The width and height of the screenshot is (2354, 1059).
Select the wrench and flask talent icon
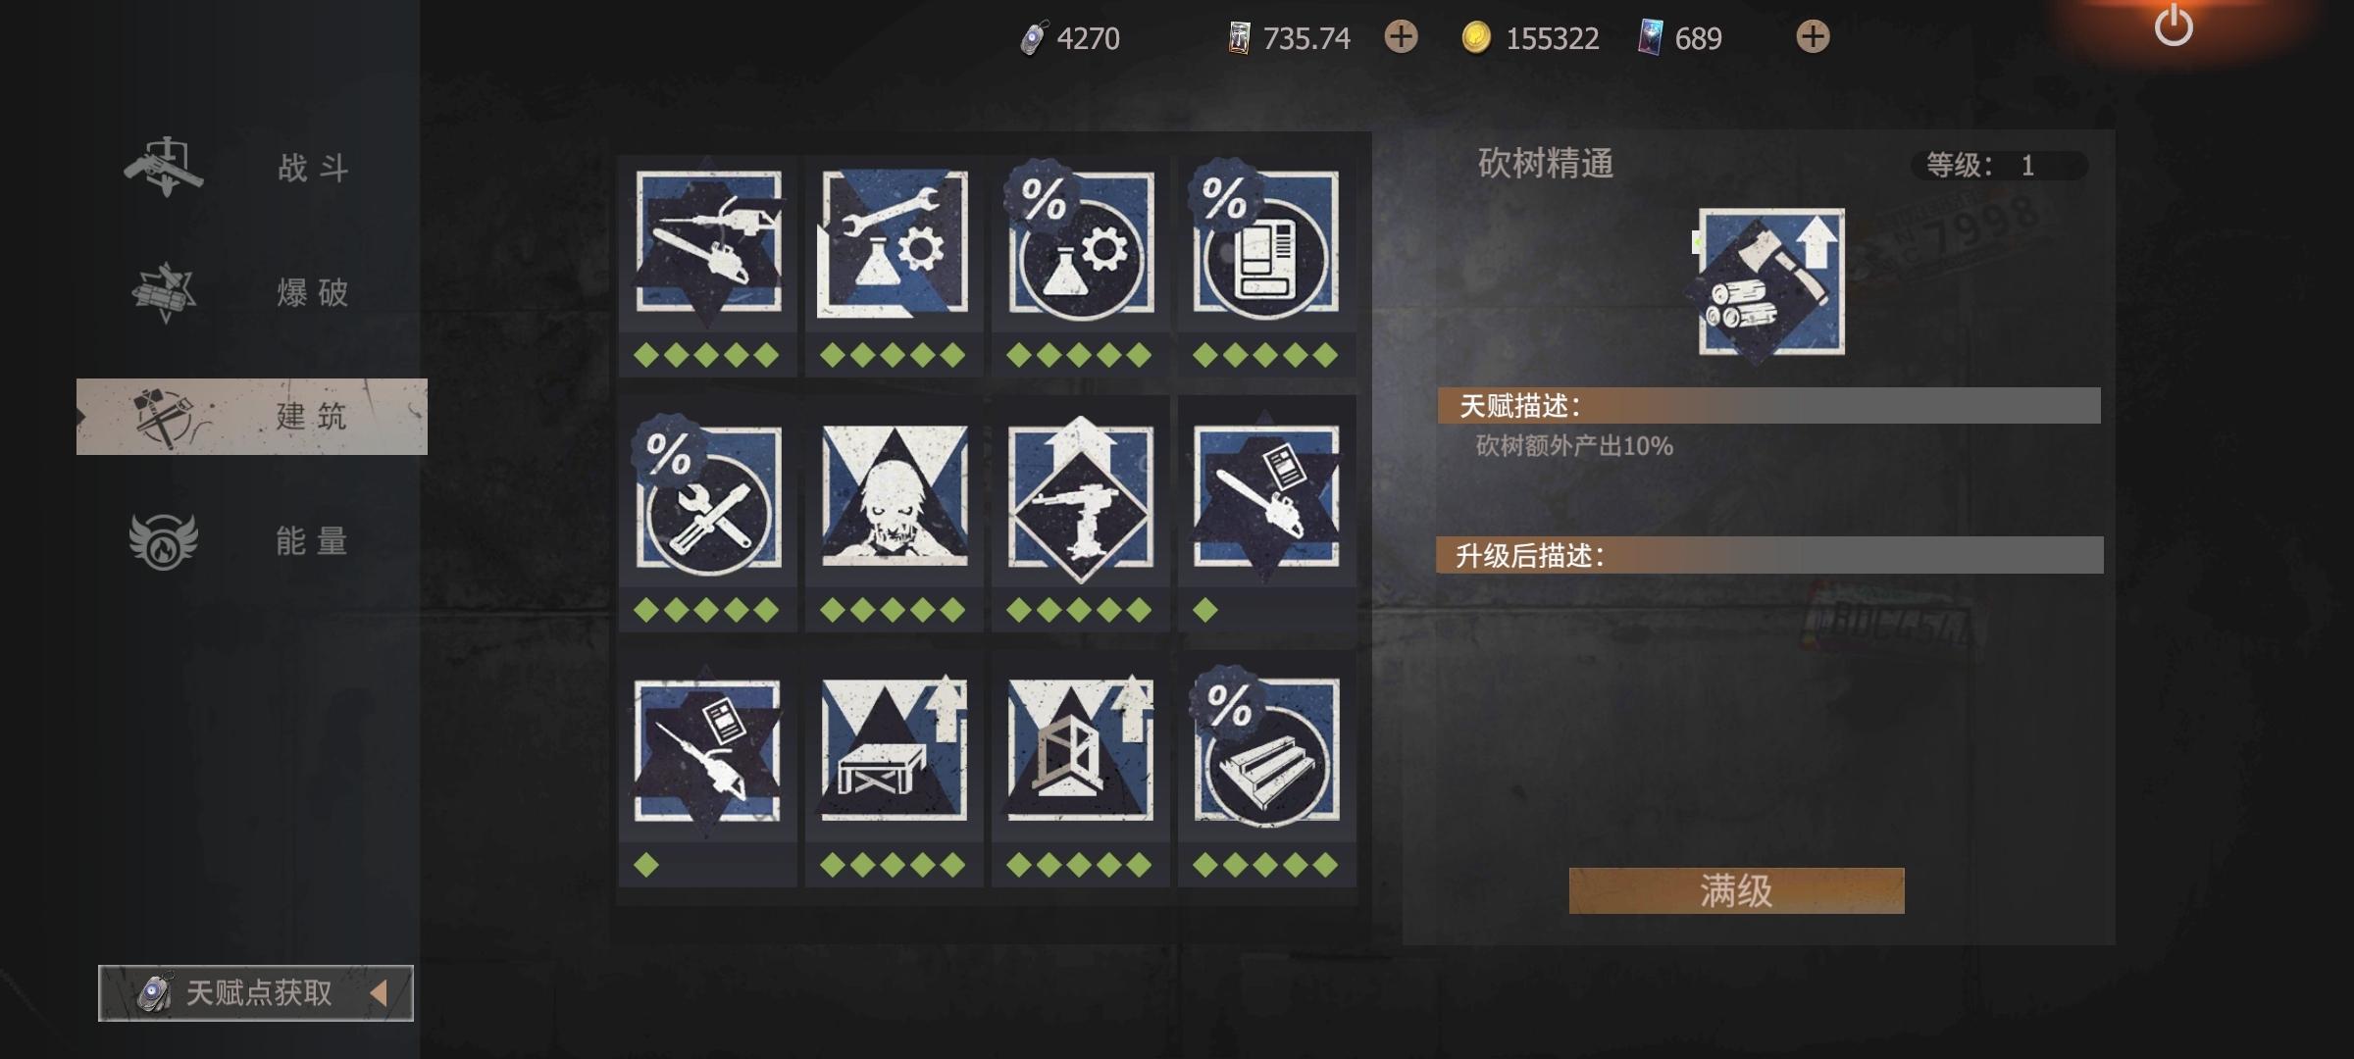[894, 242]
